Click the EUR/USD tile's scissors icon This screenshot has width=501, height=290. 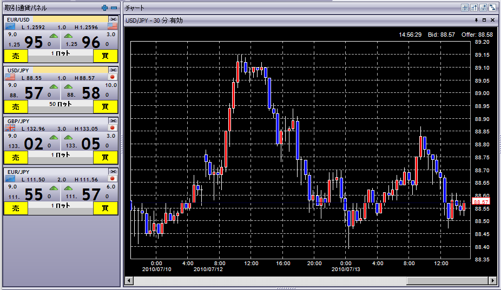click(x=113, y=19)
